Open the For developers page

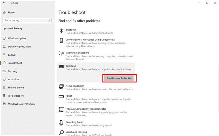pyautogui.click(x=16, y=96)
